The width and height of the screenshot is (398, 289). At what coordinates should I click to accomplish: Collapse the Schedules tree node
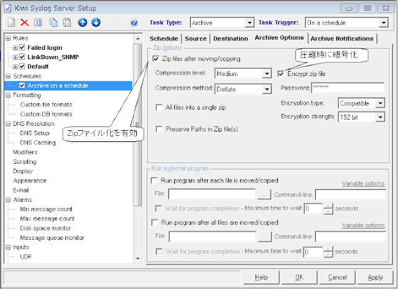[x=8, y=76]
